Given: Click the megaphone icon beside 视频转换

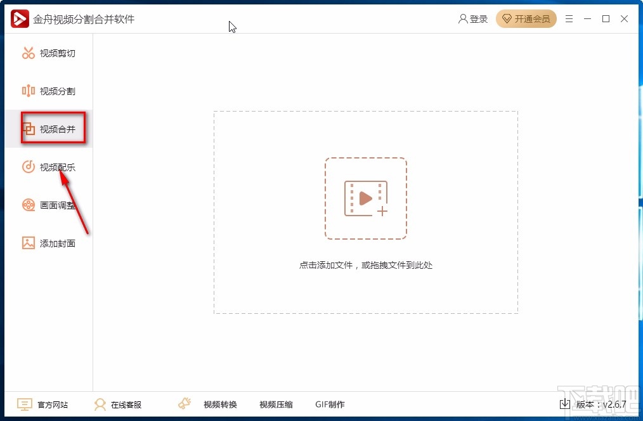Looking at the screenshot, I should click(x=184, y=403).
